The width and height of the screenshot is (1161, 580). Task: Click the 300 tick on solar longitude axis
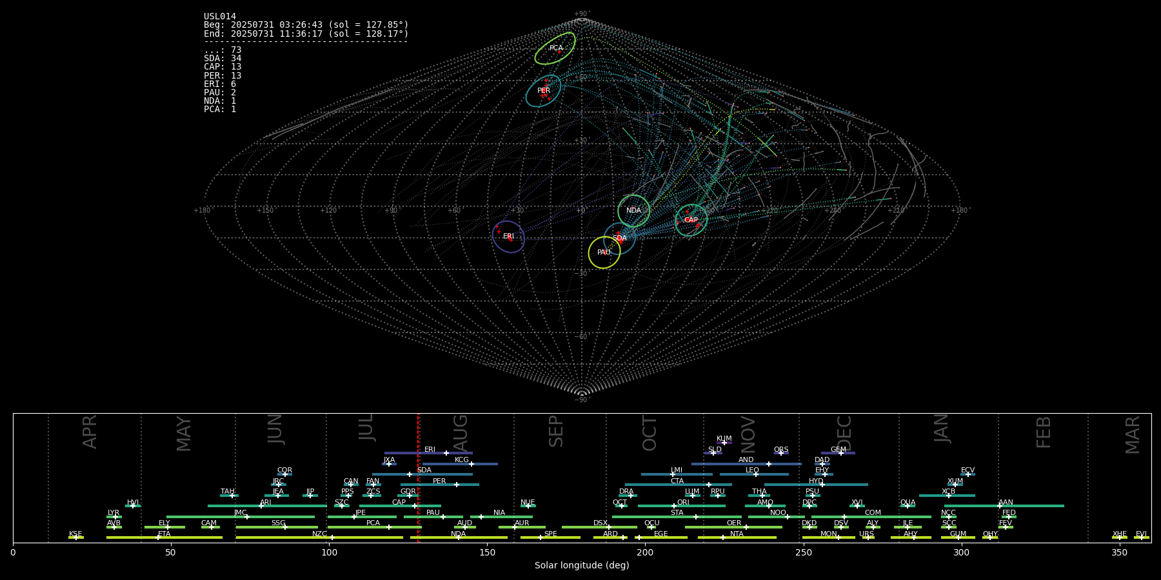(961, 553)
